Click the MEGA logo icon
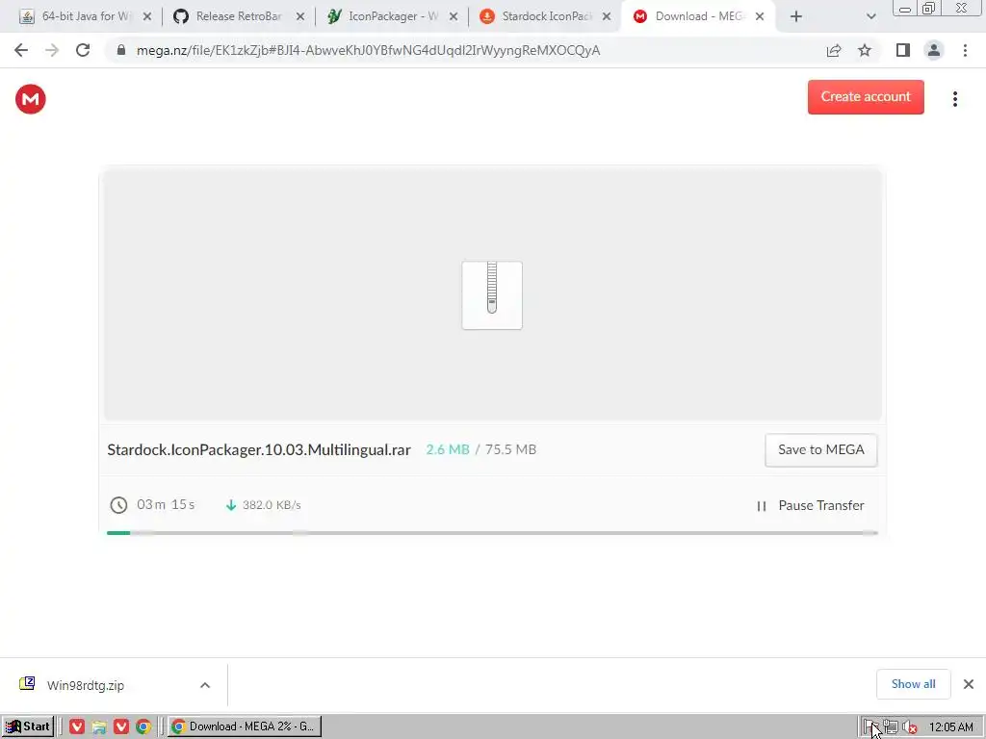986x739 pixels. [x=30, y=99]
